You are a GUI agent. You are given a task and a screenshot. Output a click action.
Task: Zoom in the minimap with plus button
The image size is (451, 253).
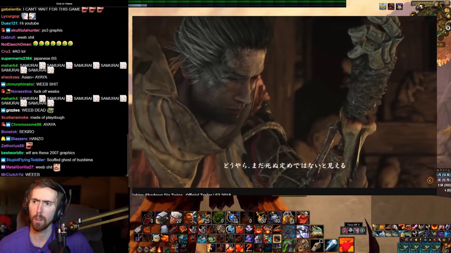(445, 33)
